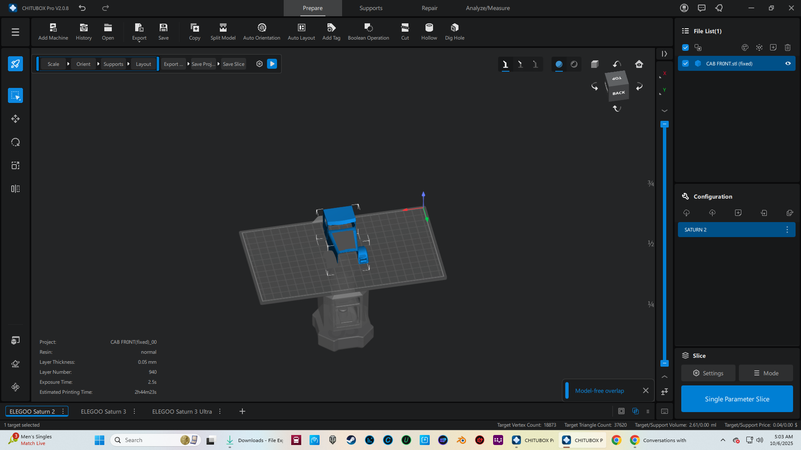Enable solid shading view mode
The width and height of the screenshot is (801, 450).
click(x=559, y=64)
